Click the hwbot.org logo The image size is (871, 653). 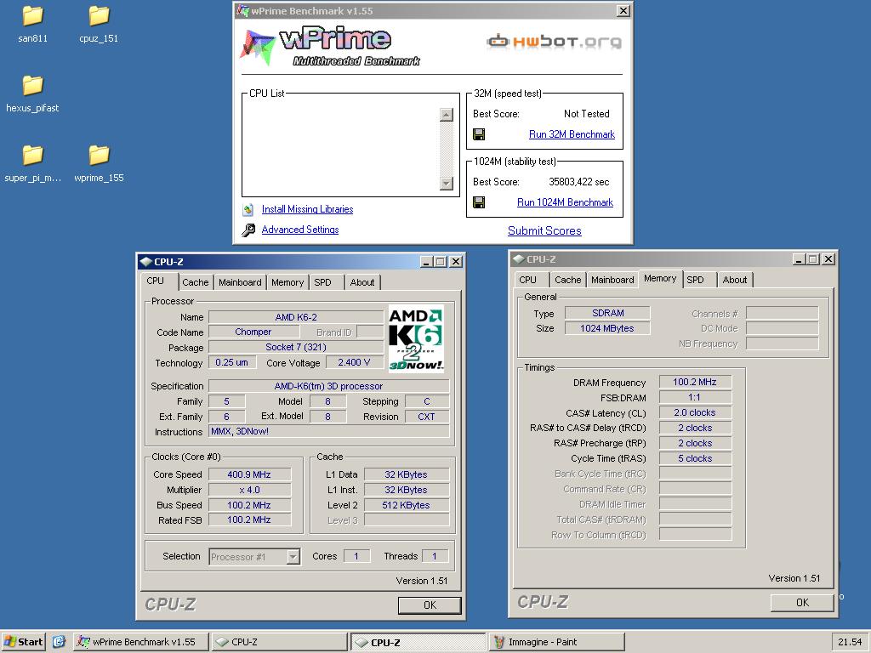[x=554, y=42]
